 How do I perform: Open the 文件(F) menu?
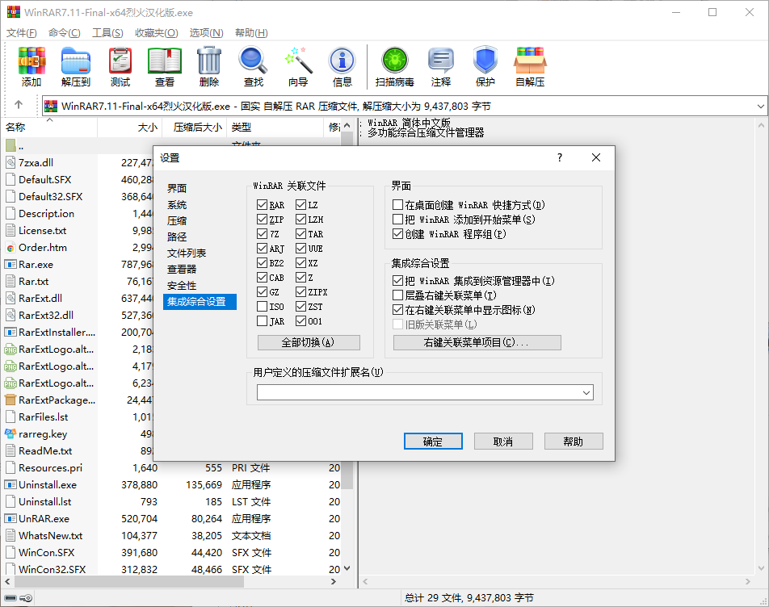tap(21, 33)
